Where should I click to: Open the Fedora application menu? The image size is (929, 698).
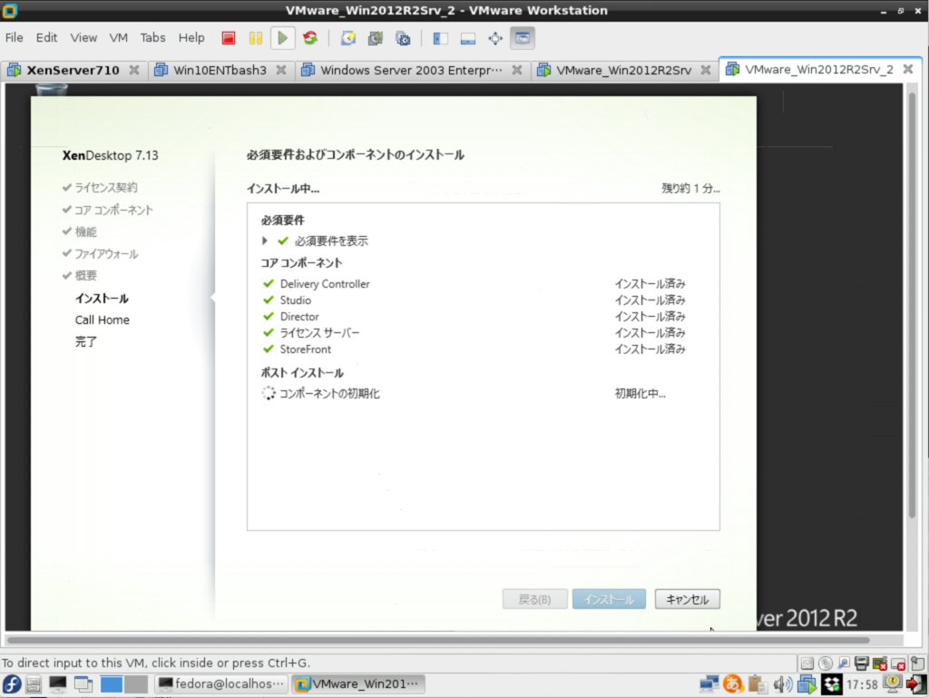click(x=11, y=684)
